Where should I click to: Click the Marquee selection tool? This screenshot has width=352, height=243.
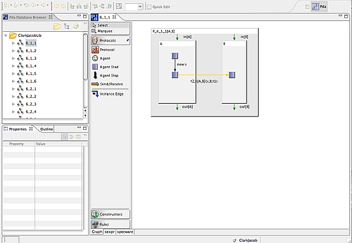click(x=102, y=31)
